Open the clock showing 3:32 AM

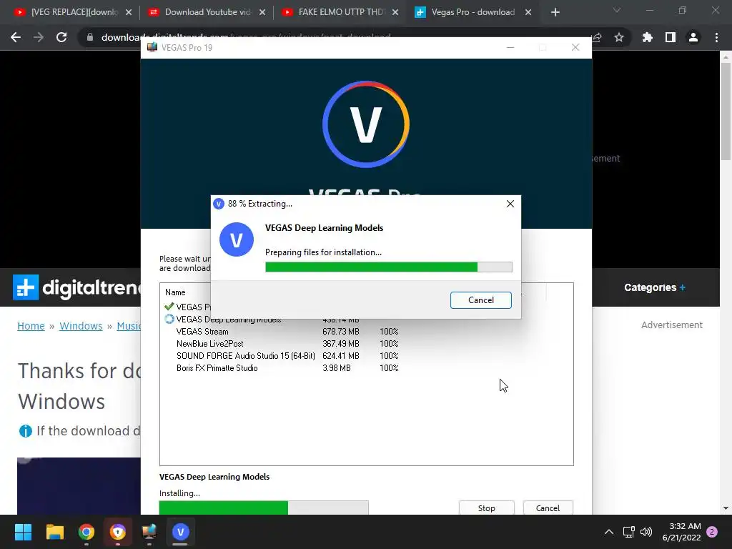681,532
